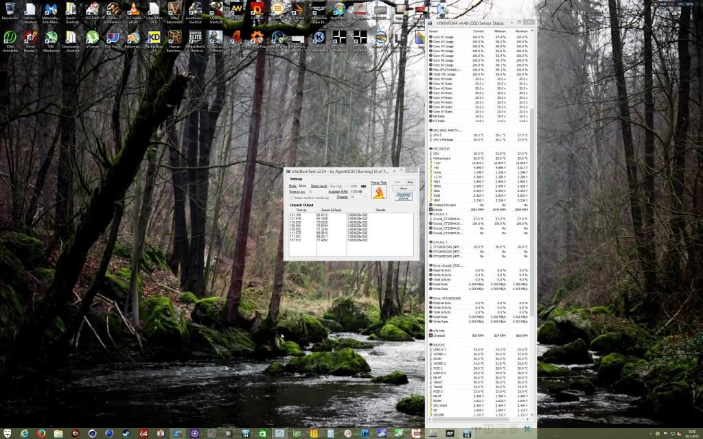Select the Total CPU Usage sensor row
703x439 pixels.
click(446, 74)
